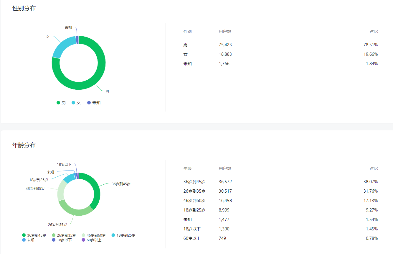Select the user count 1,390

(224, 229)
